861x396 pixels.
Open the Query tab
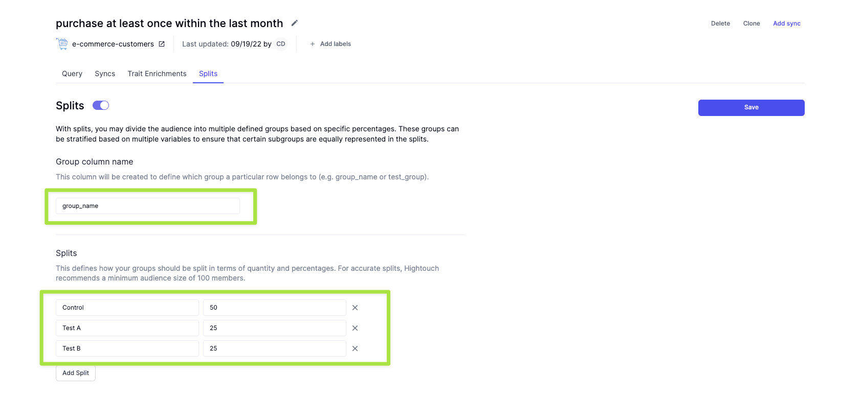(72, 74)
